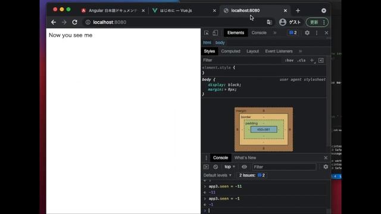
Task: Open Default levels dropdown
Action: coord(217,175)
